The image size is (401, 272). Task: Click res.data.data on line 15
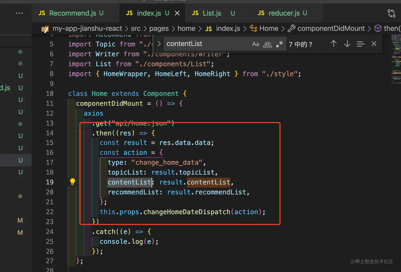(x=185, y=143)
